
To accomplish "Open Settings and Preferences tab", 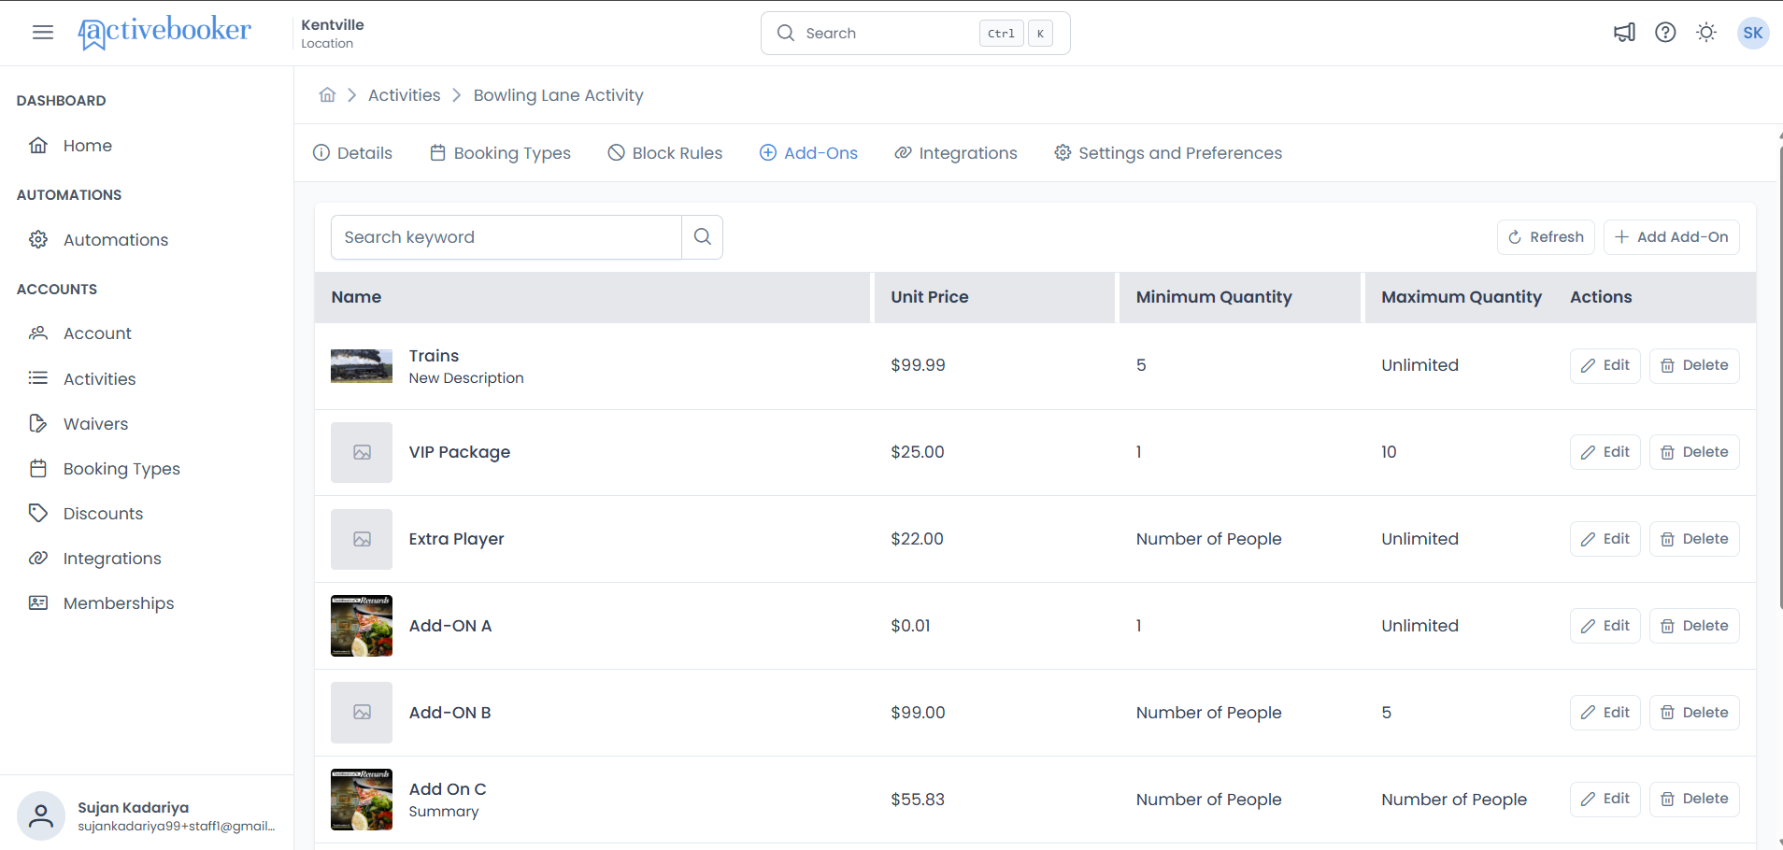I will (x=1168, y=153).
